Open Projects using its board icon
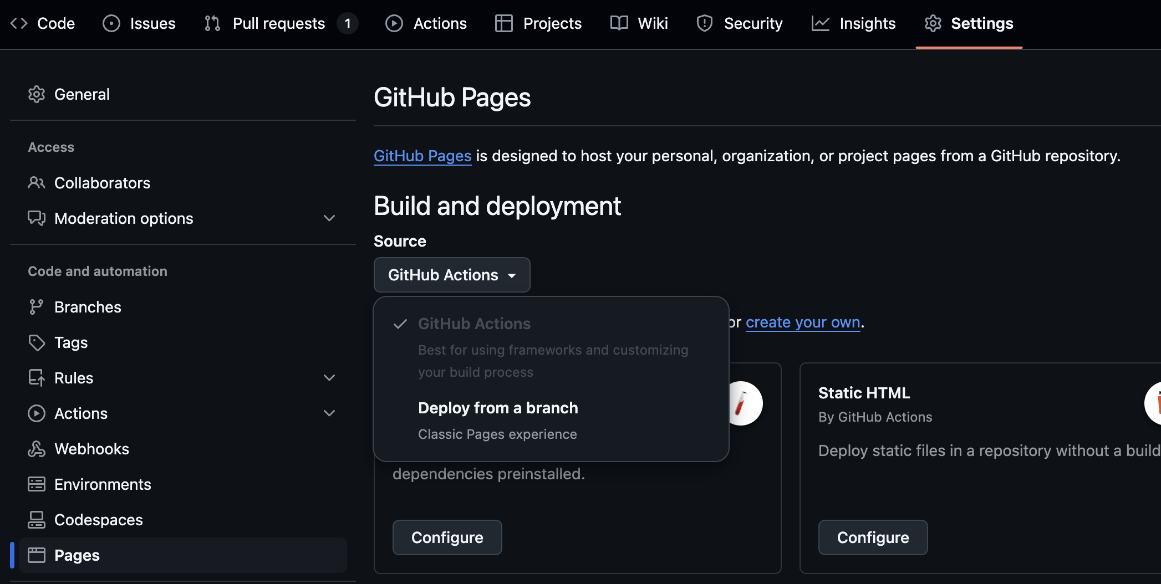This screenshot has width=1161, height=584. (504, 23)
